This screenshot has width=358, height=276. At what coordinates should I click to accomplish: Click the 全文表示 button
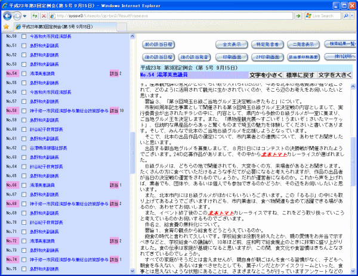click(232, 44)
